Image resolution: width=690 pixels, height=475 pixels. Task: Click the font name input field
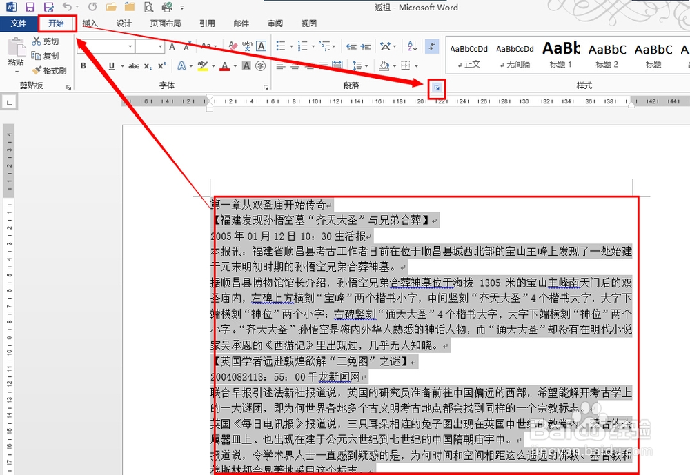point(103,46)
